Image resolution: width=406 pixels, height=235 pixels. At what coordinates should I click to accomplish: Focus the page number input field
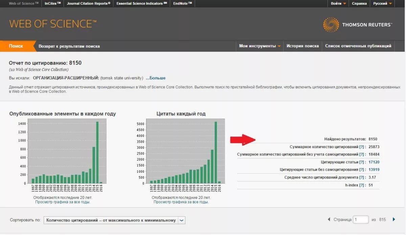pos(361,219)
